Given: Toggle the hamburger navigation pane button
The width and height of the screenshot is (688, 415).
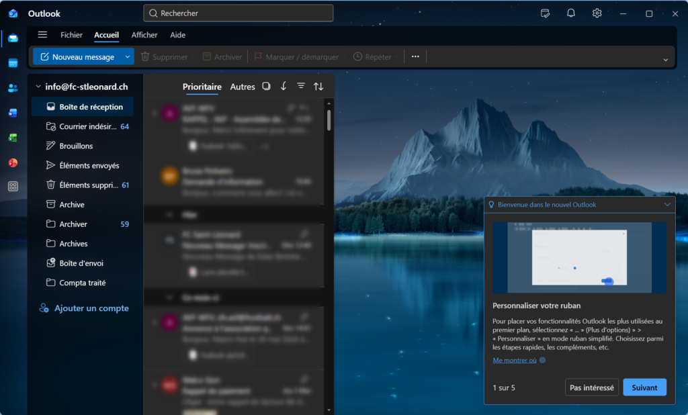Looking at the screenshot, I should [x=42, y=35].
